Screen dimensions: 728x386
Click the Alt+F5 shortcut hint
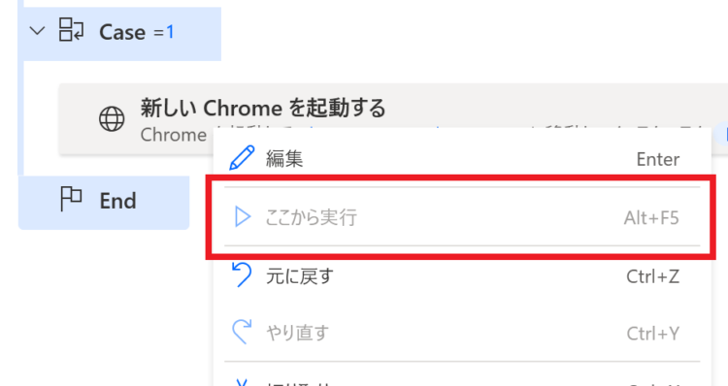click(x=651, y=217)
